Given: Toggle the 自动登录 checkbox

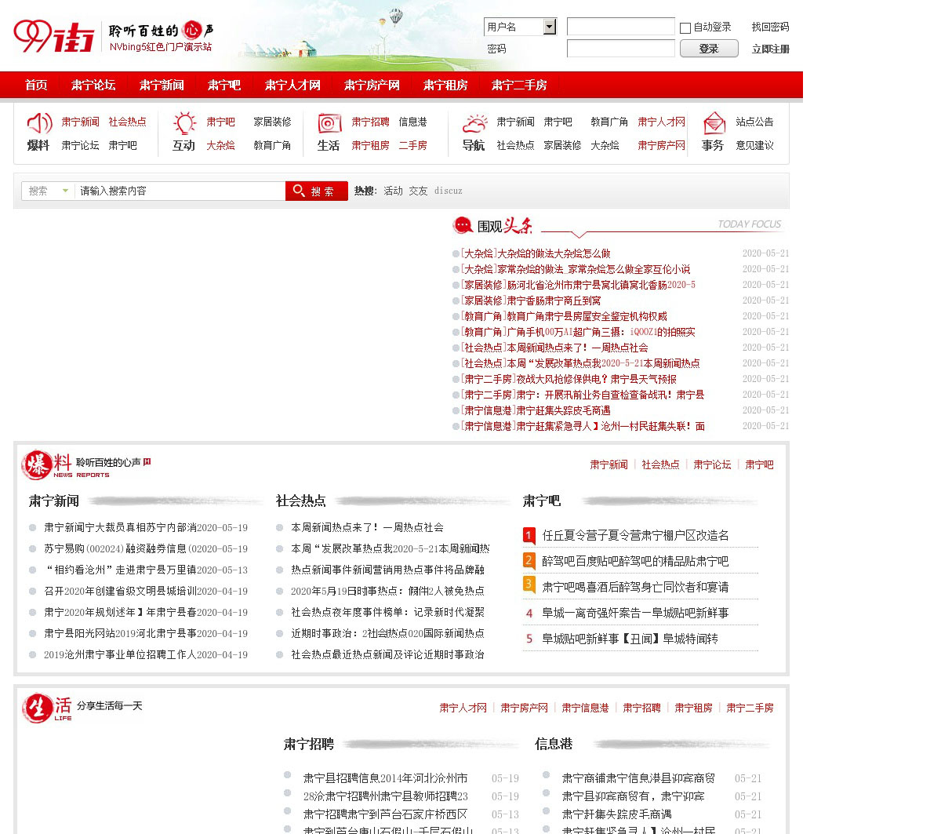Looking at the screenshot, I should coord(685,27).
